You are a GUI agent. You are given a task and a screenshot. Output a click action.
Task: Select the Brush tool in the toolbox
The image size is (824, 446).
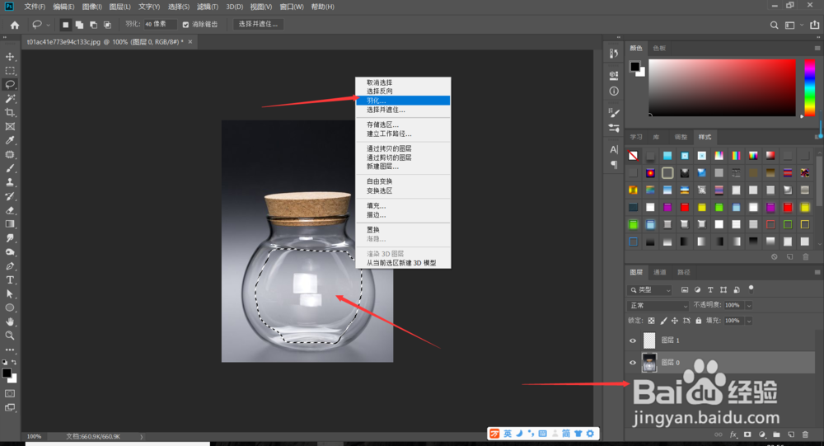(10, 168)
